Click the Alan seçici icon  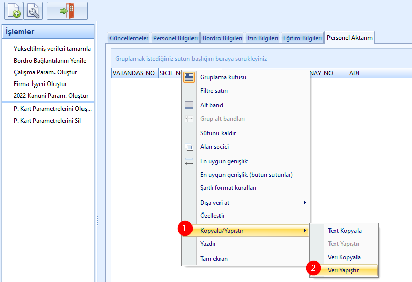(x=189, y=147)
